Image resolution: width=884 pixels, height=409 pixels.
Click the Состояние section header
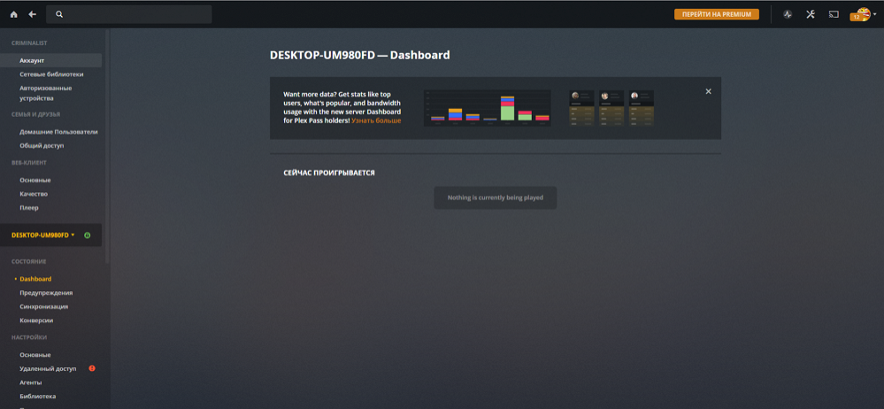point(28,262)
